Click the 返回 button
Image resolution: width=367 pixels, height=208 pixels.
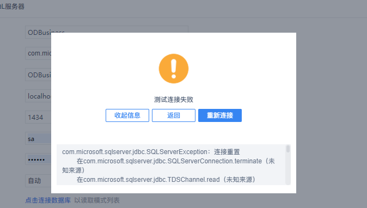[x=174, y=115]
